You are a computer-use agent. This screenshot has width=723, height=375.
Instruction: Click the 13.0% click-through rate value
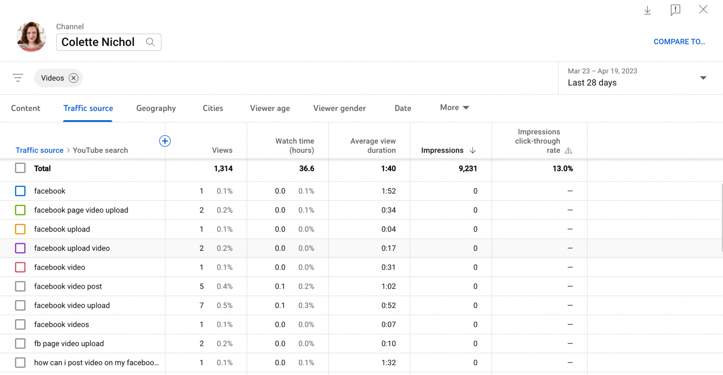(x=563, y=168)
